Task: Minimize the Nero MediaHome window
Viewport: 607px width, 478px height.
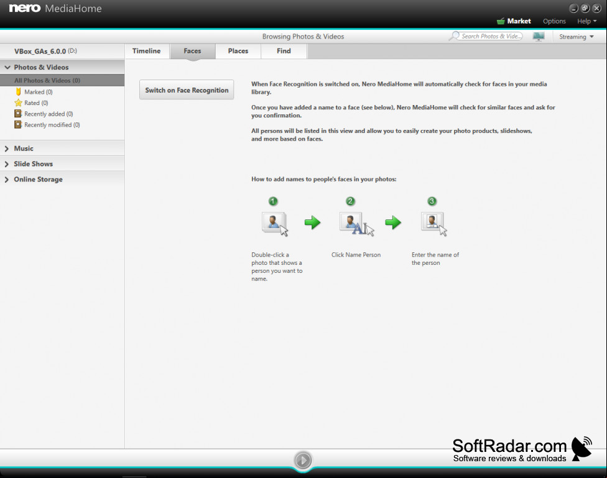Action: point(573,9)
